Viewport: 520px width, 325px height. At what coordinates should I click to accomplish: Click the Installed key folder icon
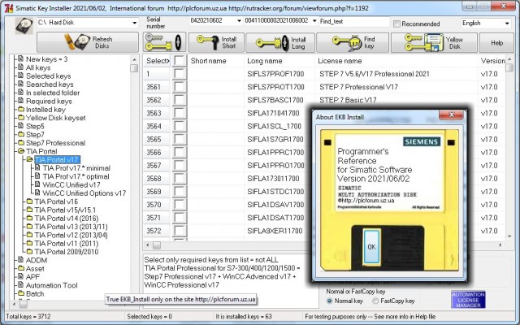(21, 109)
